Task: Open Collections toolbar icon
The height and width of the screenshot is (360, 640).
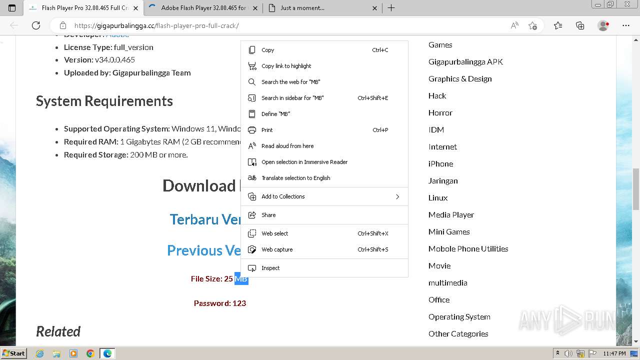Action: point(580,25)
